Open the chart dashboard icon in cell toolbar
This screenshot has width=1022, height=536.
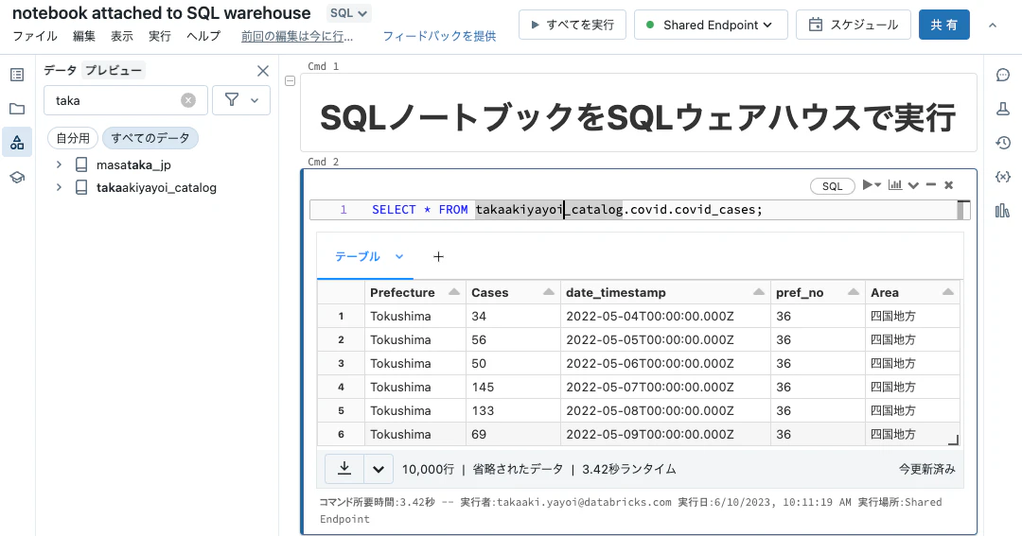click(x=895, y=185)
